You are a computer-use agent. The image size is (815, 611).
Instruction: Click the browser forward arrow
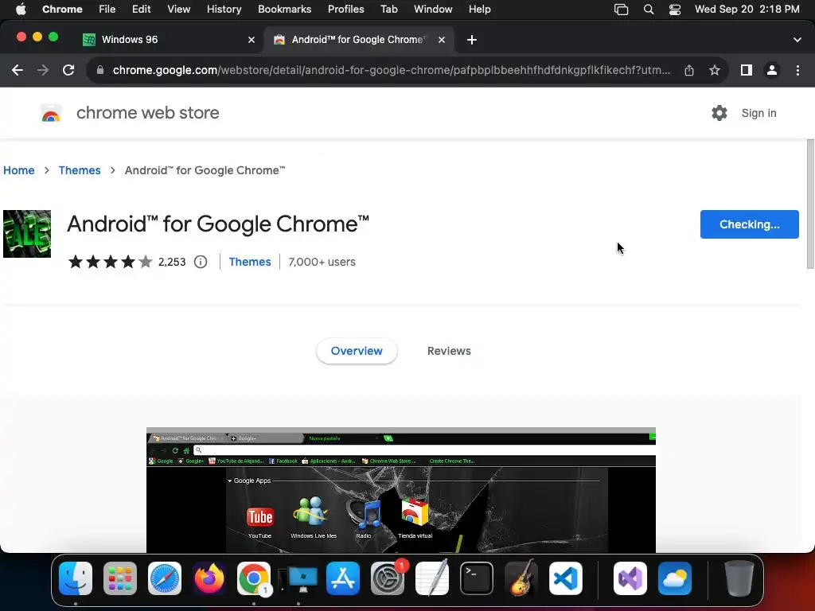tap(43, 70)
